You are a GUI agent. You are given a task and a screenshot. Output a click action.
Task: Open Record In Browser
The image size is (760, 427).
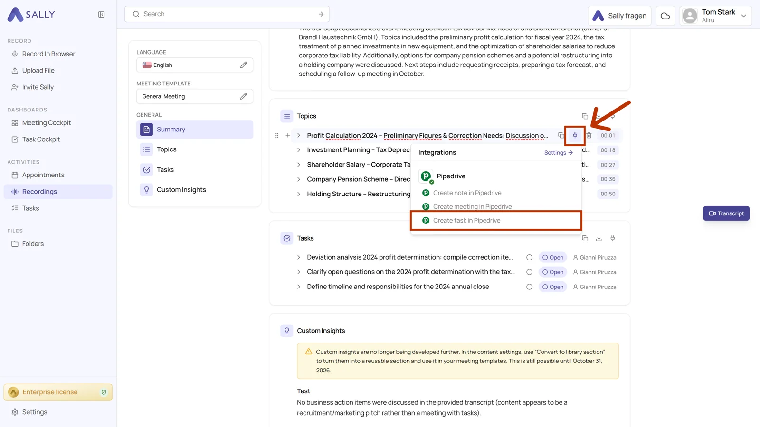point(48,54)
